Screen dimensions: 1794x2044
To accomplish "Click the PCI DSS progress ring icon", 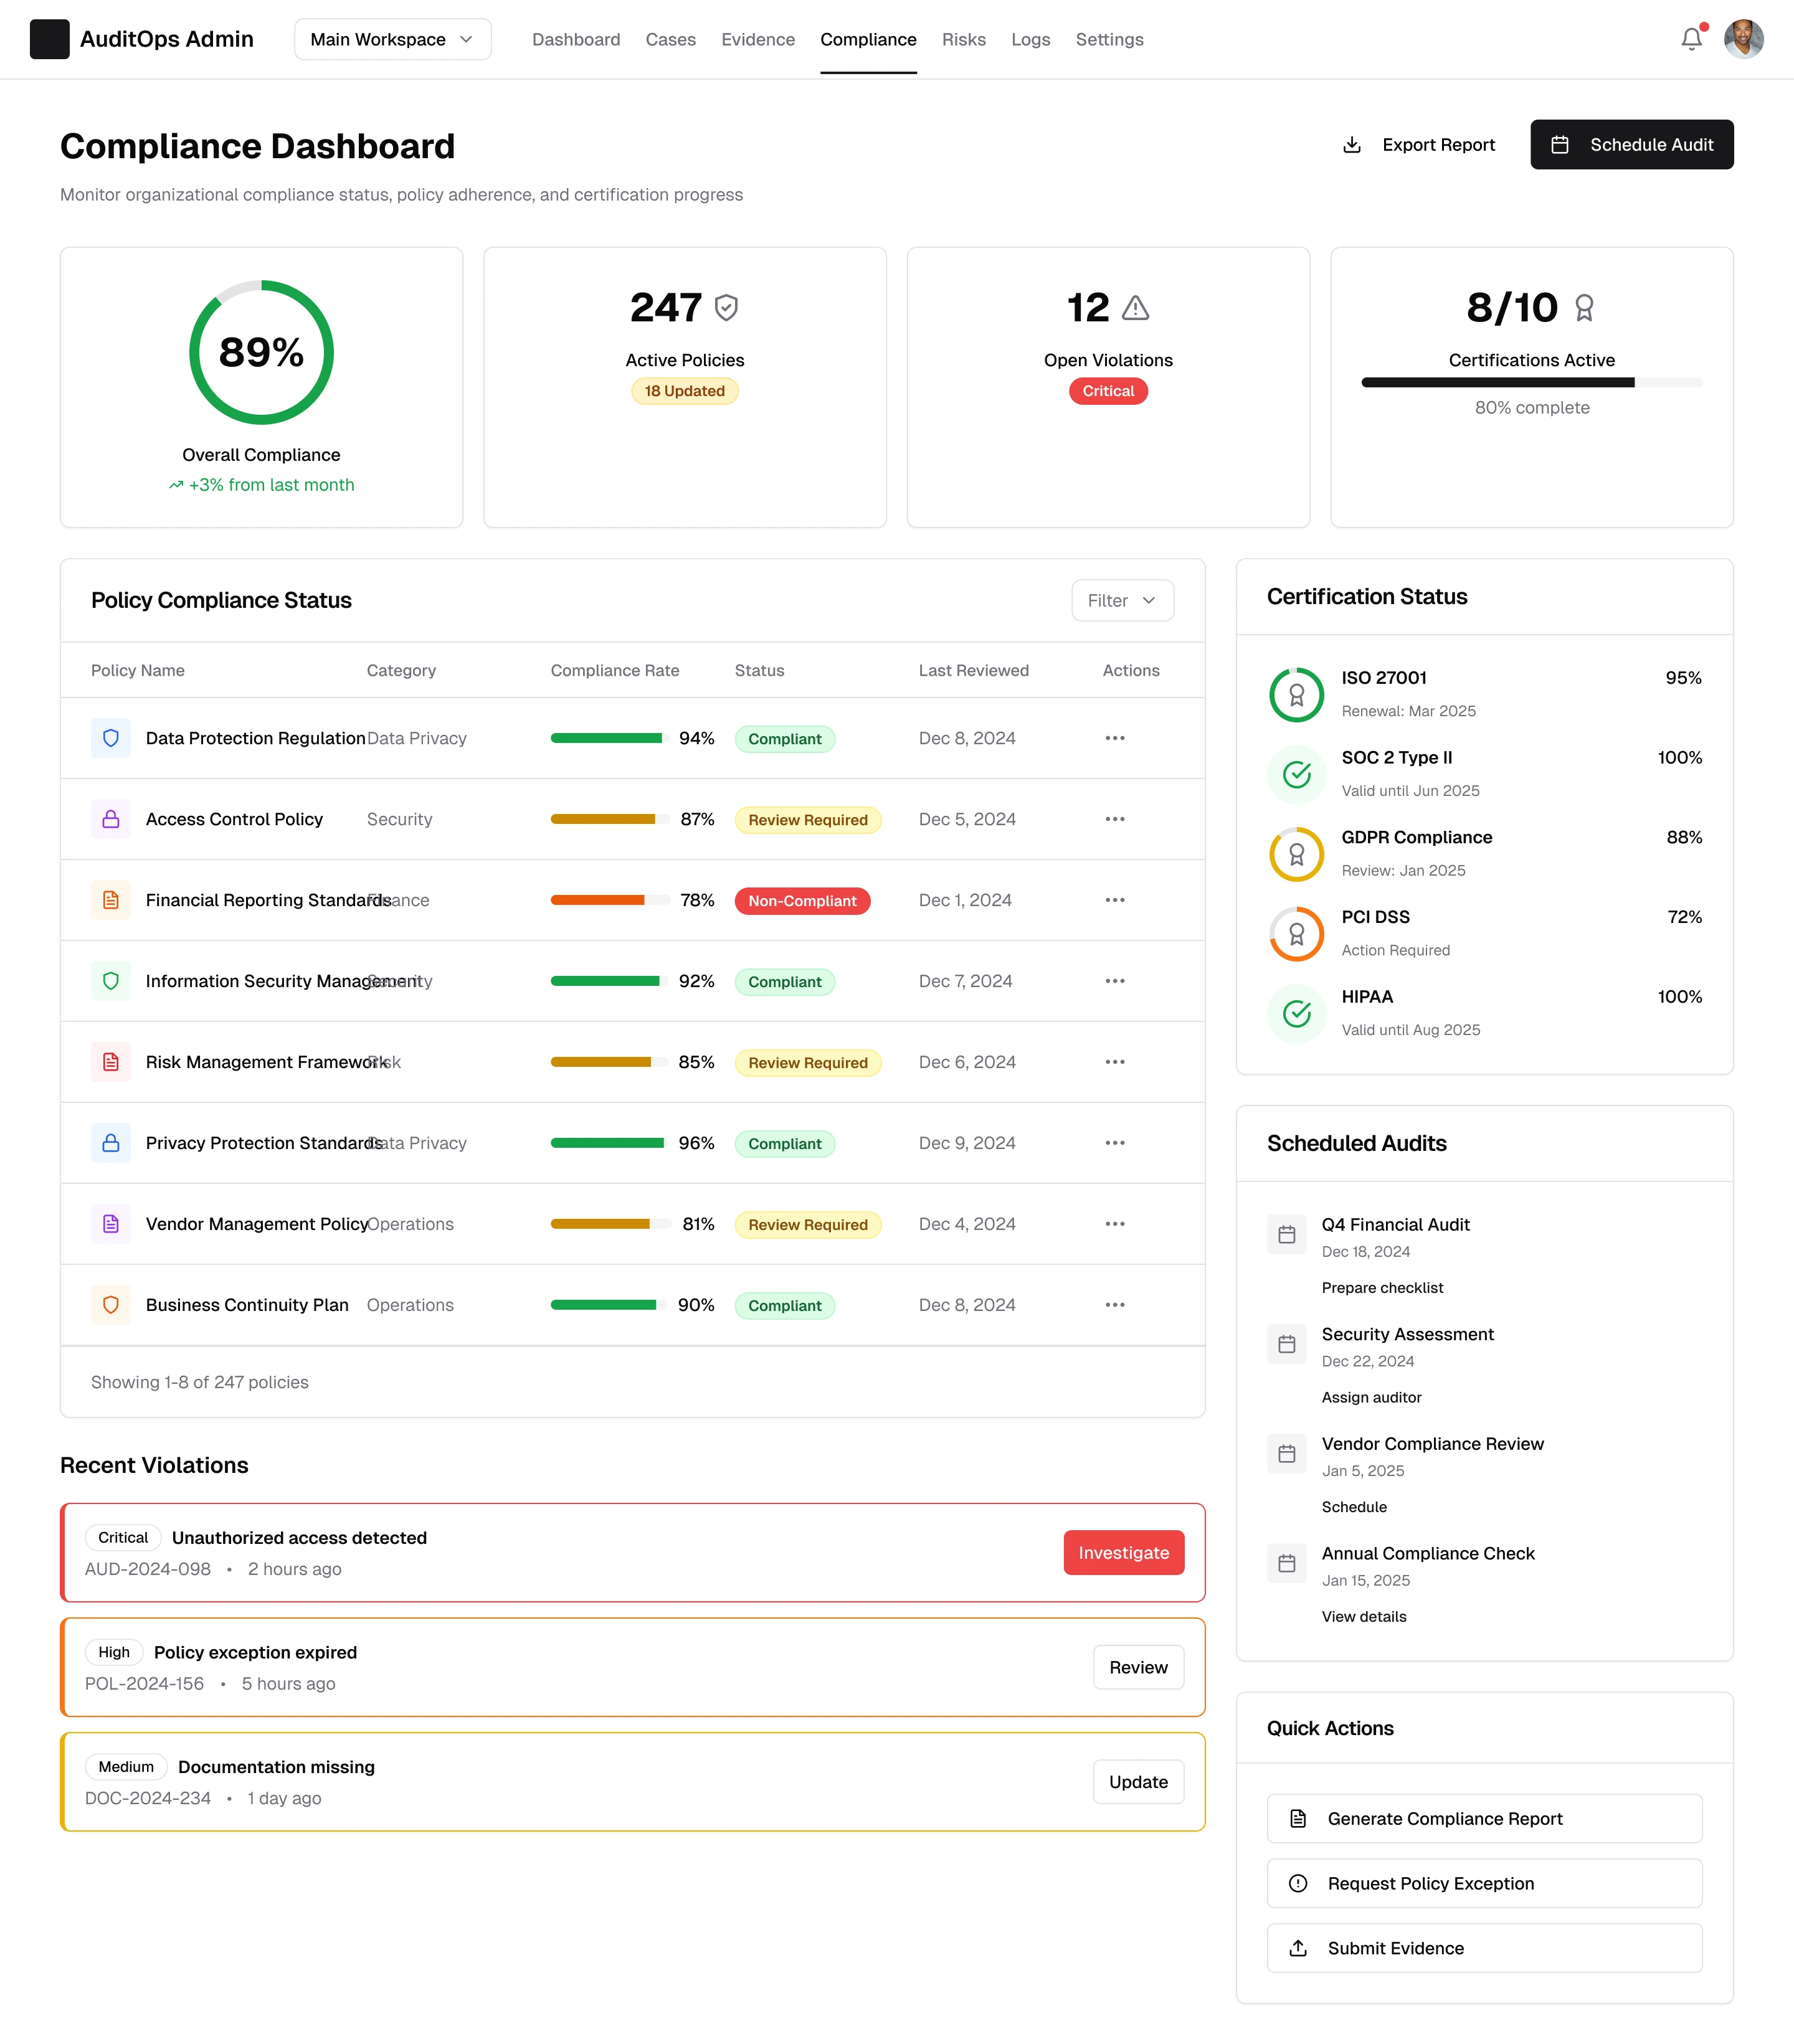I will coord(1296,934).
